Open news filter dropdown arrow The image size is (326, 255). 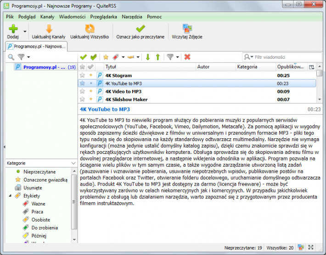coord(177,57)
